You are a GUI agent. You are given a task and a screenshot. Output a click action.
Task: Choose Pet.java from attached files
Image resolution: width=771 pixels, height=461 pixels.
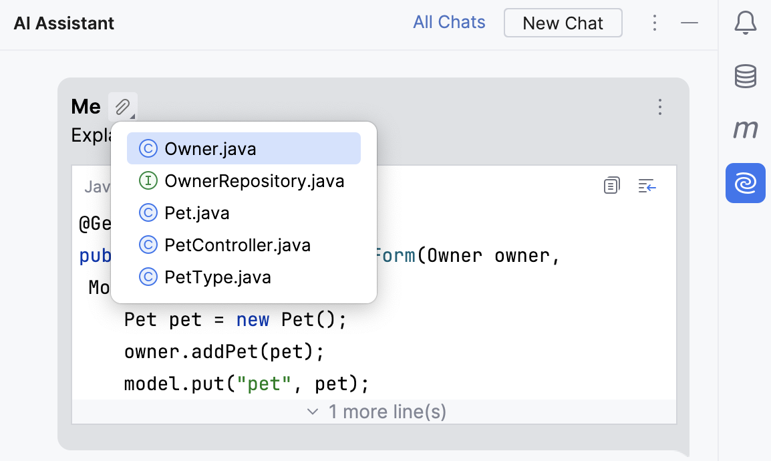197,213
